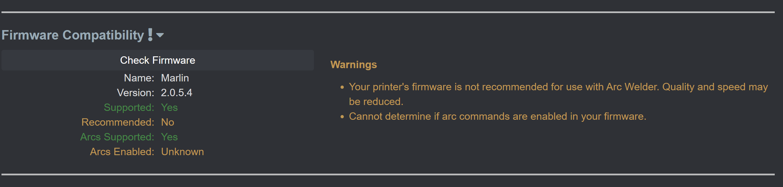Image resolution: width=783 pixels, height=187 pixels.
Task: Select the green Yes next to Supported
Action: click(x=169, y=107)
